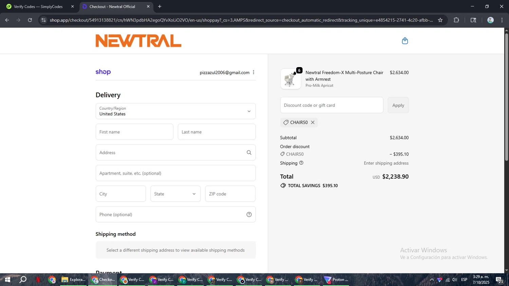The image size is (509, 286).
Task: Open Chrome profile avatar
Action: 490,20
